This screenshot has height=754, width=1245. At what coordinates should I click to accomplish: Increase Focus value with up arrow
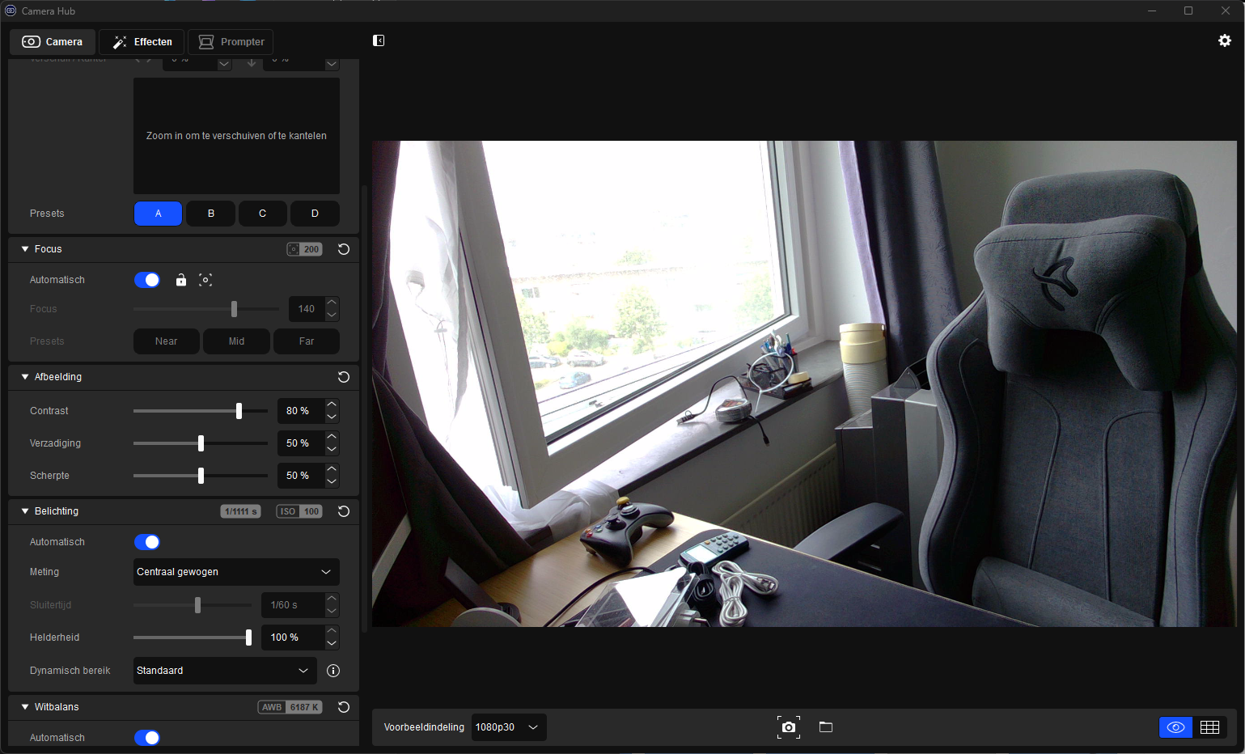click(332, 303)
